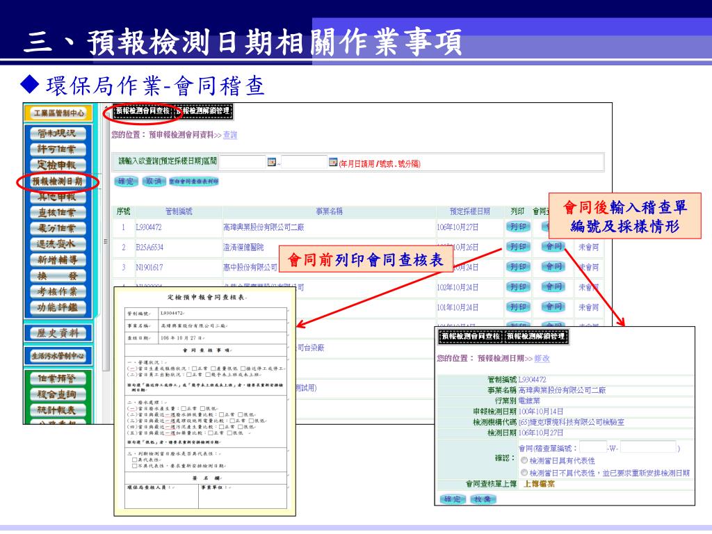
Task: Focus the start date field for 預定採樣日期
Action: (243, 162)
